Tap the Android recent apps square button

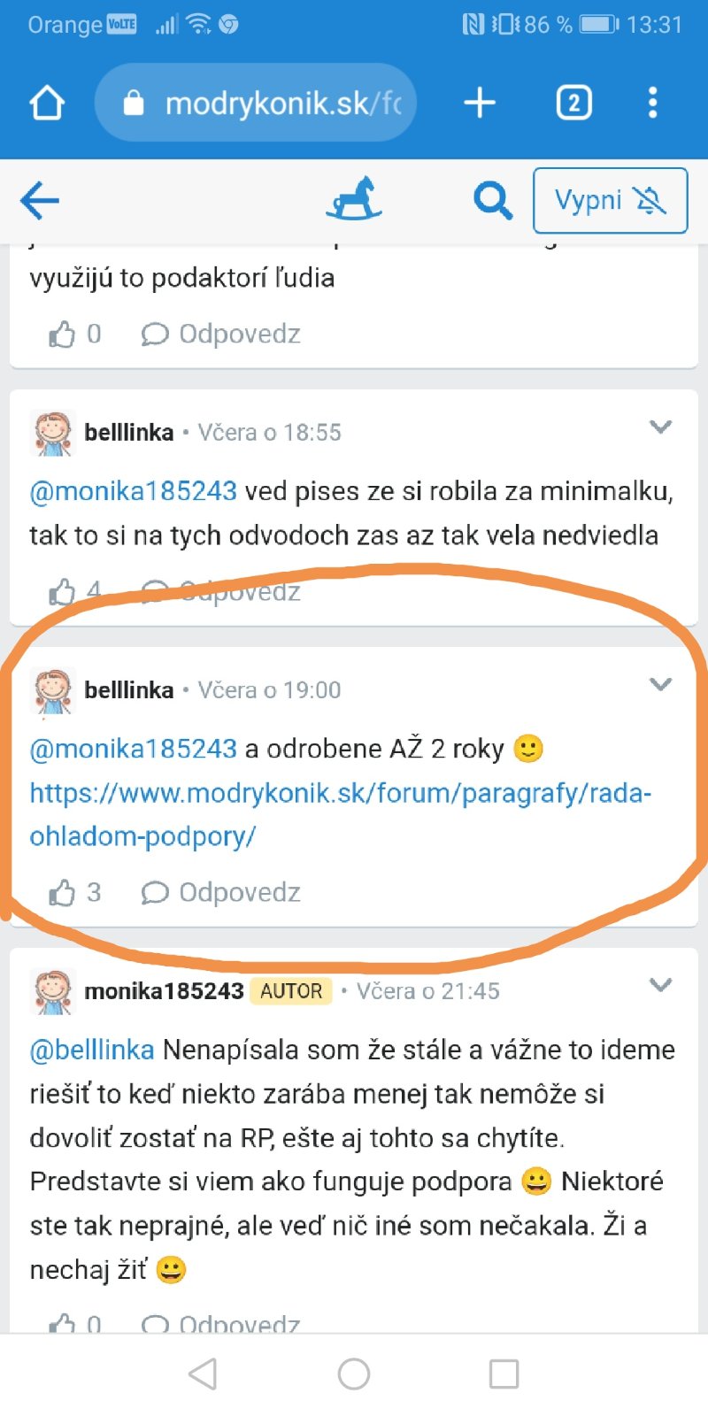504,1374
